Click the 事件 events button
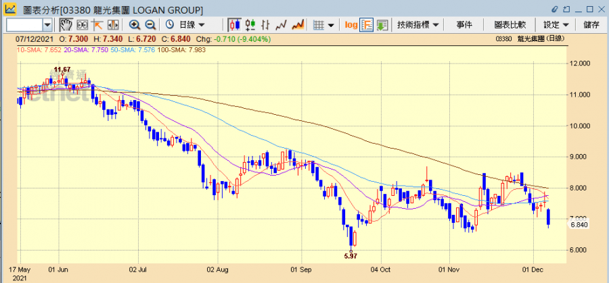 click(464, 24)
